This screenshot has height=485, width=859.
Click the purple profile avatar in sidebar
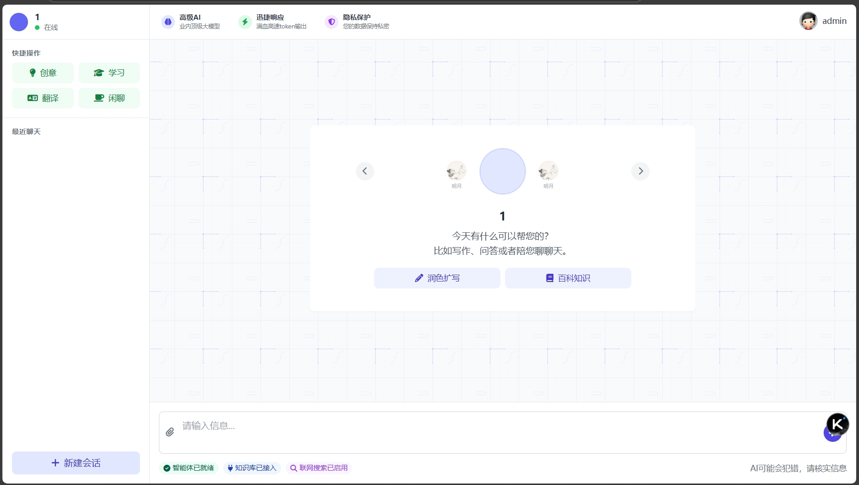pyautogui.click(x=19, y=22)
